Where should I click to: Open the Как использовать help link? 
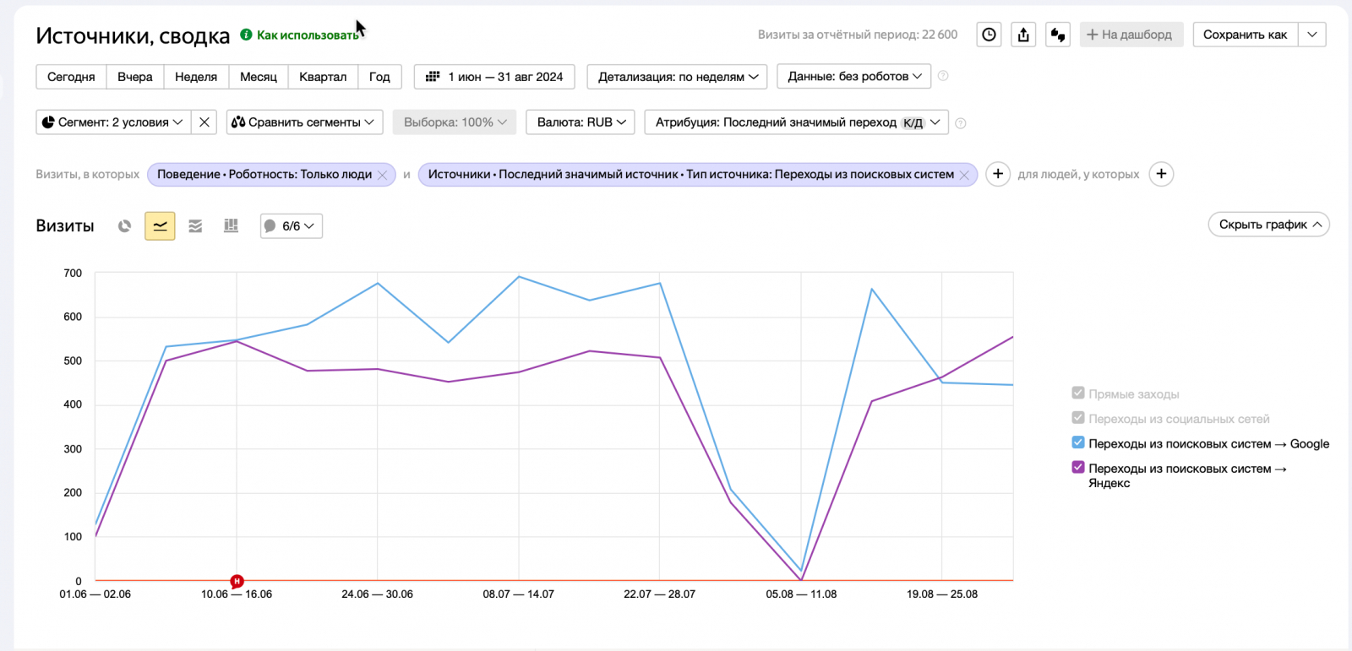[x=307, y=35]
